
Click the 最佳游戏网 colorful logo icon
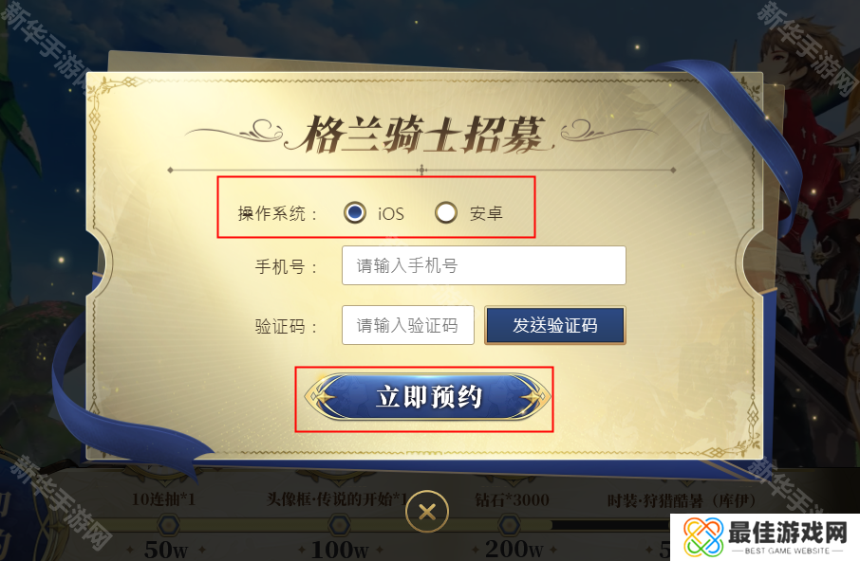pyautogui.click(x=703, y=537)
